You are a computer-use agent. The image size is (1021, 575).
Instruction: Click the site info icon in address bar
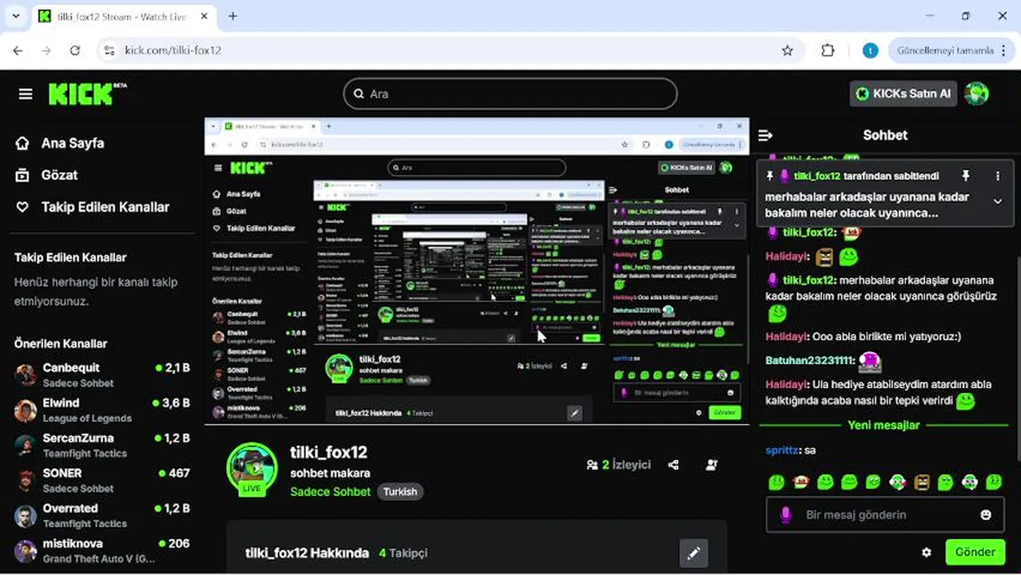click(x=109, y=50)
